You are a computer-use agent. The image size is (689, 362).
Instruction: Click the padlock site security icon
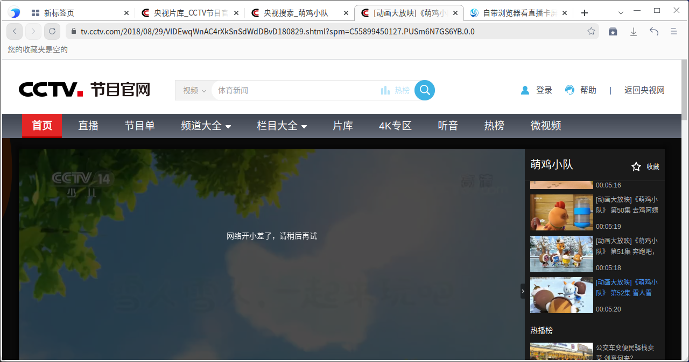(73, 32)
